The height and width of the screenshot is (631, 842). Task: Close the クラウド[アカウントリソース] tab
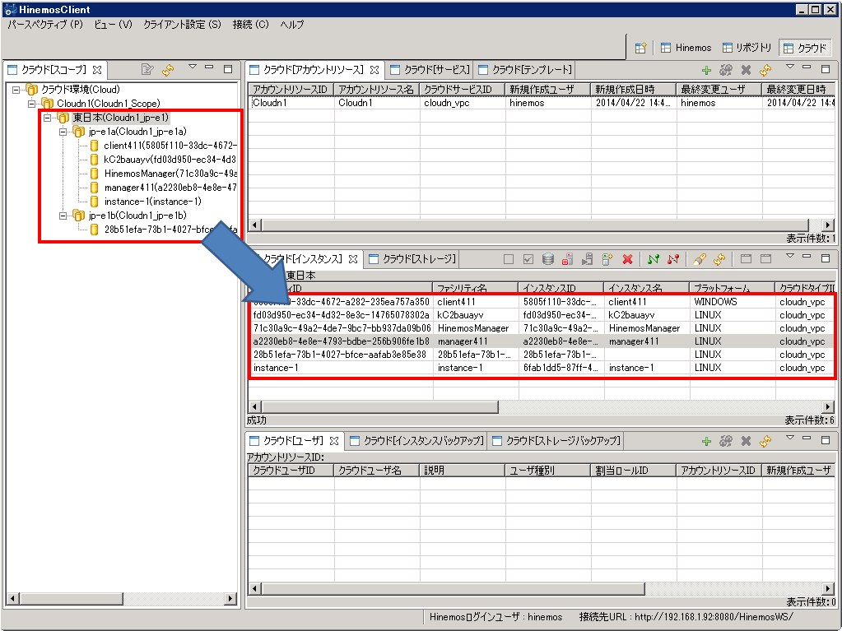374,70
